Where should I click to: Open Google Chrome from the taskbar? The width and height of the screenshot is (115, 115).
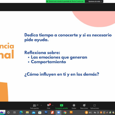(x=65, y=112)
